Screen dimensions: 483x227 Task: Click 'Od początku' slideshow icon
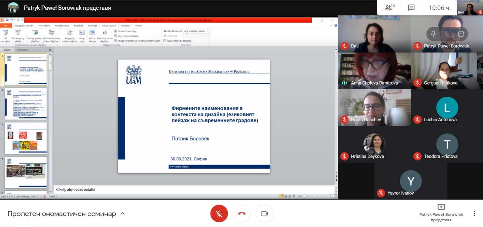point(5,35)
